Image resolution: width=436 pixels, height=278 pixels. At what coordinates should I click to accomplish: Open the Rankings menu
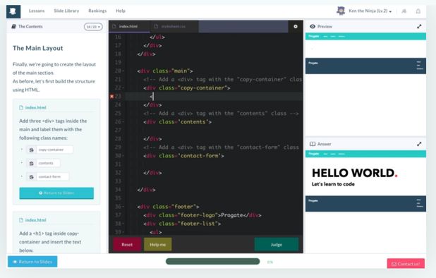(x=97, y=11)
